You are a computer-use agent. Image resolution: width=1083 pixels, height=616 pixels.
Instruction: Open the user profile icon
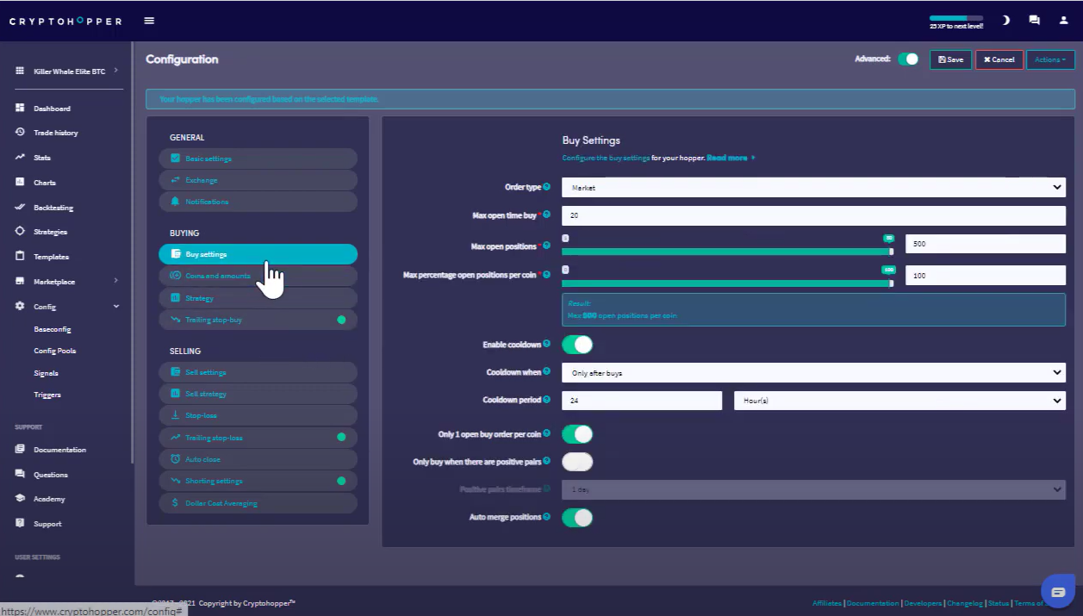(1063, 21)
